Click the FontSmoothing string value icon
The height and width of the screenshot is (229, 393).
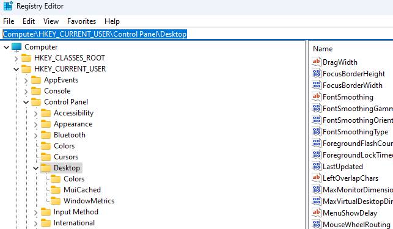[317, 96]
